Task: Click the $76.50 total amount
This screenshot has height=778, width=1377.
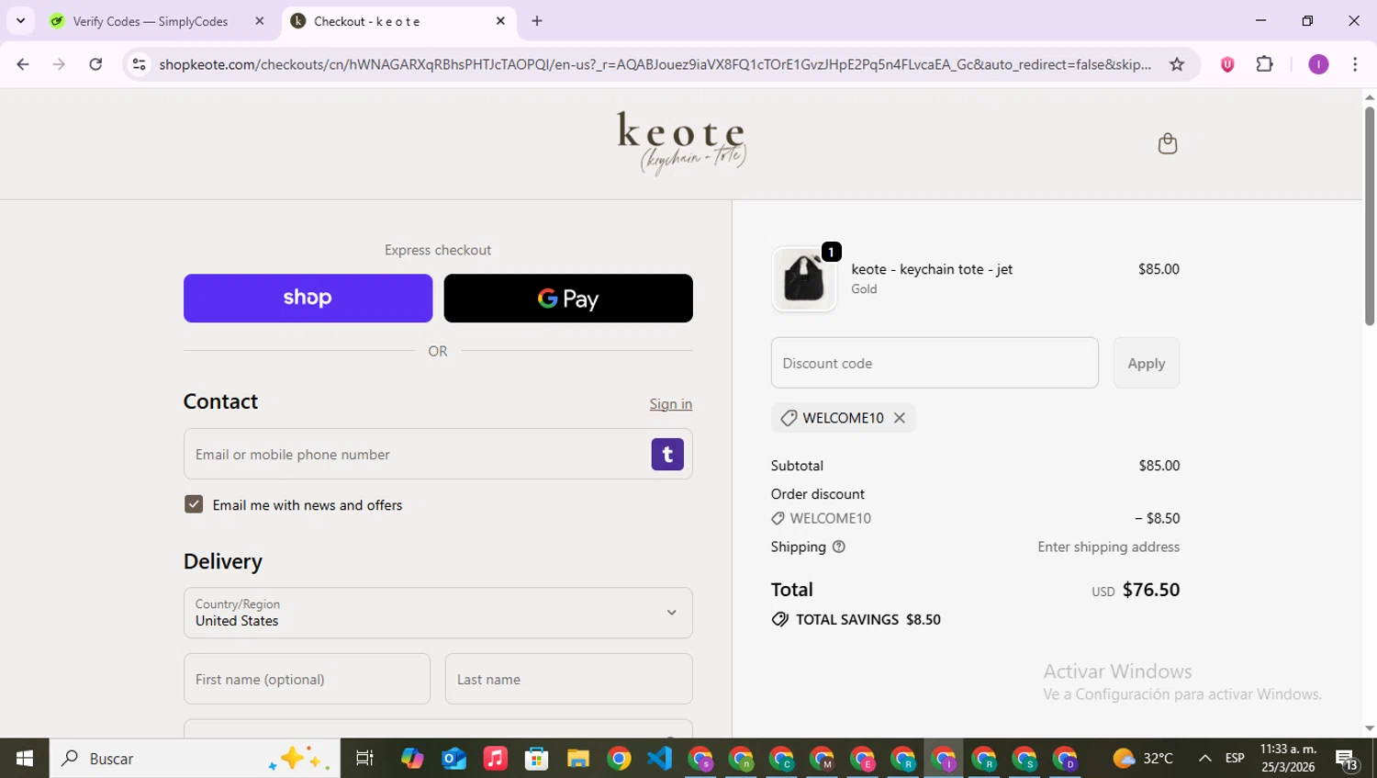Action: pos(1151,590)
